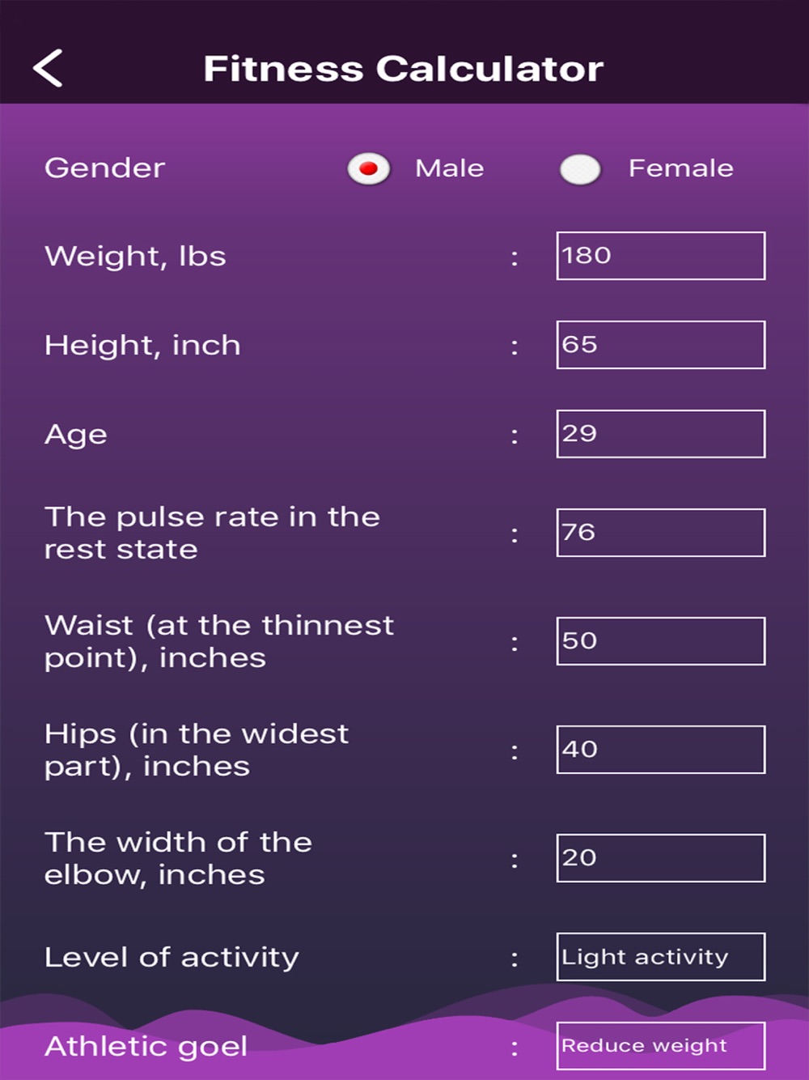The height and width of the screenshot is (1080, 809).
Task: Click the Waist inches input box
Action: click(661, 641)
